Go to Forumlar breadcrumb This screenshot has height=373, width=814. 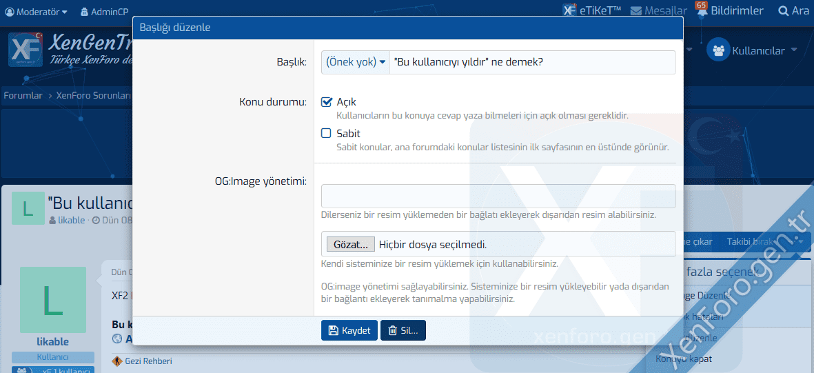coord(23,96)
